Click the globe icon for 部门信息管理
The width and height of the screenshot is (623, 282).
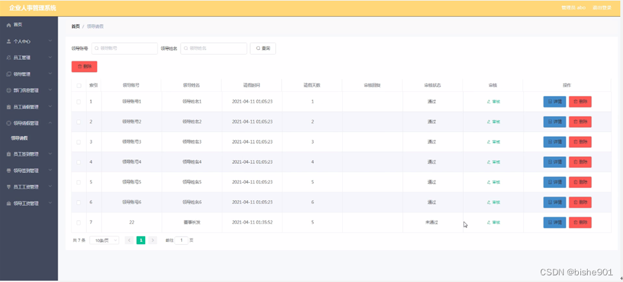click(9, 91)
